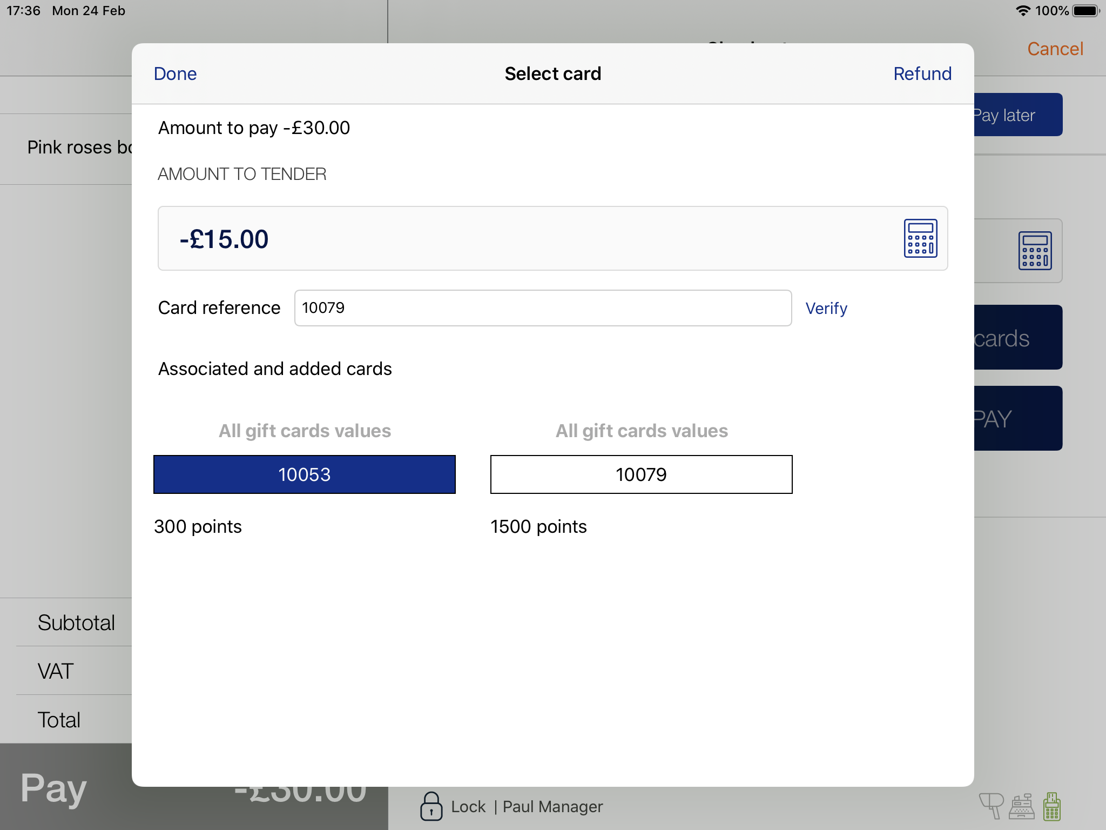The image size is (1106, 830).
Task: Tap the Lock padlock icon
Action: (x=431, y=806)
